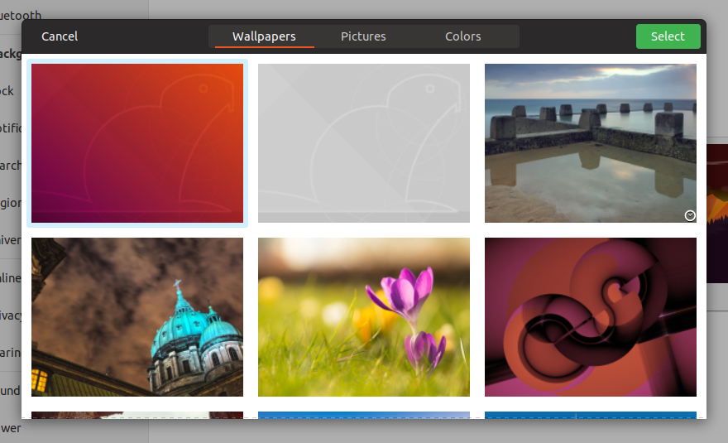Choose the grey beaver wallpaper
Viewport: 728px width, 443px height.
click(363, 143)
